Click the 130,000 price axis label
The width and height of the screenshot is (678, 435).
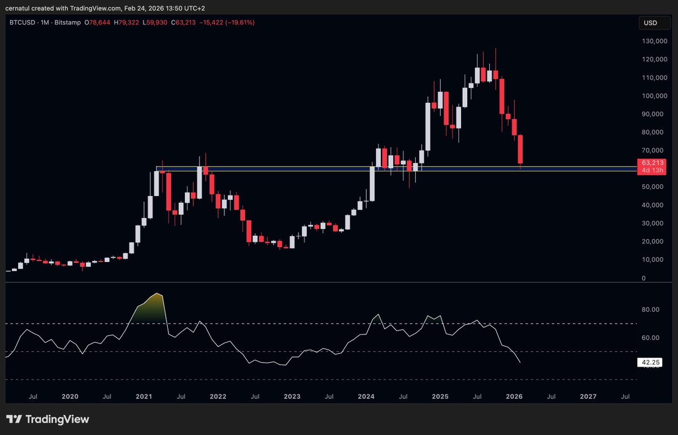(x=654, y=41)
